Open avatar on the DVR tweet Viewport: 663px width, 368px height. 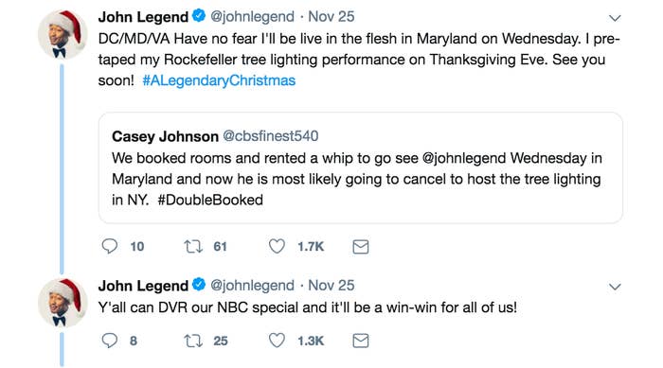coord(63,303)
